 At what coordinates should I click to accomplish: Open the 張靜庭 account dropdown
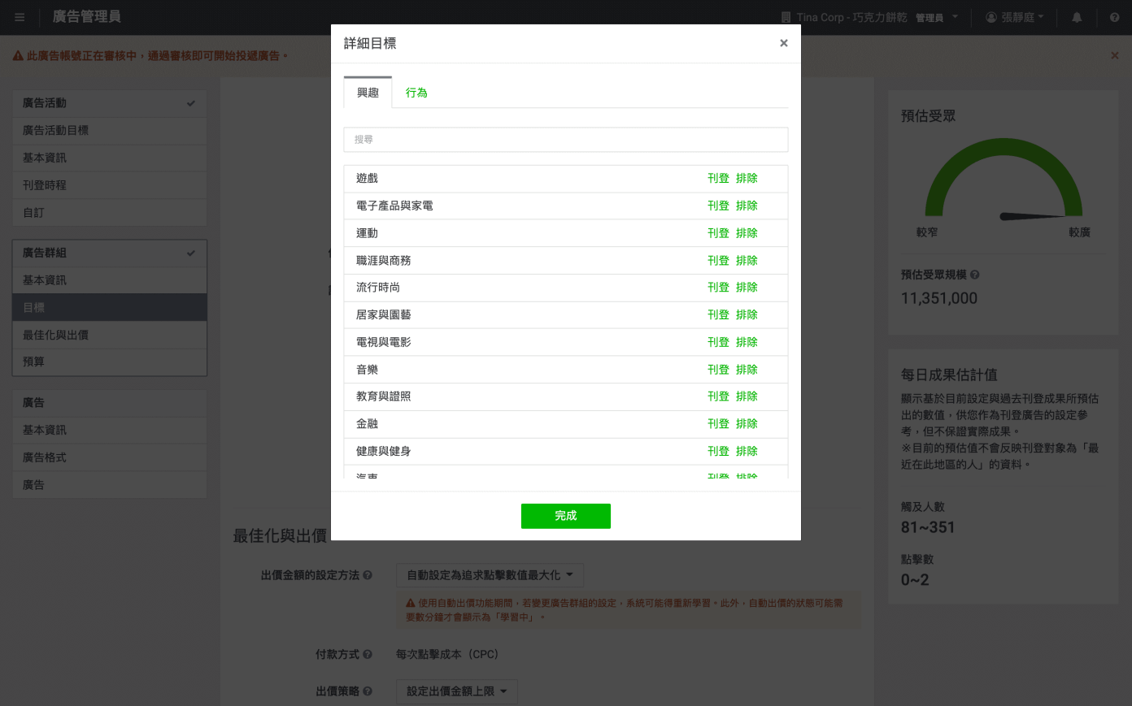click(1015, 16)
